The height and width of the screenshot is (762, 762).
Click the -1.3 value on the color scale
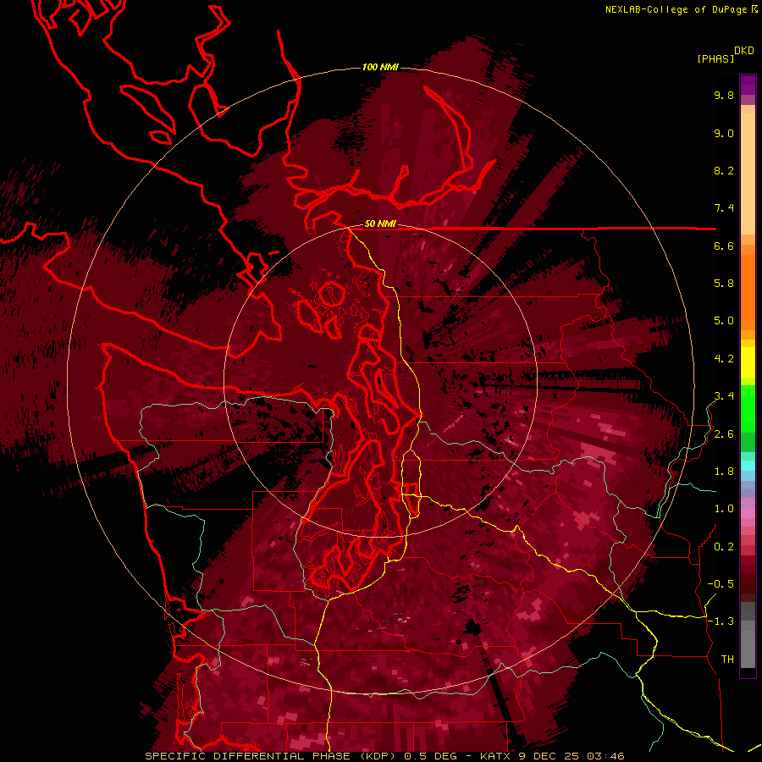coord(721,621)
